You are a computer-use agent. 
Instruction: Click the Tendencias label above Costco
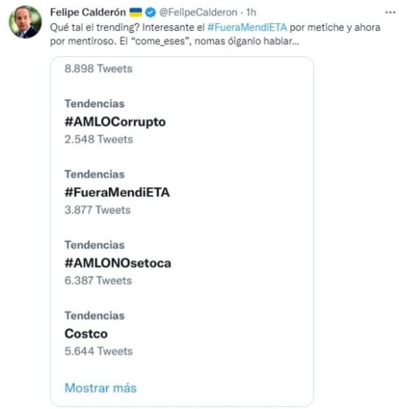94,315
